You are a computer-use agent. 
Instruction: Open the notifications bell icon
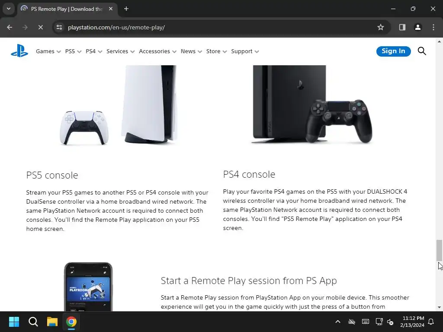click(x=431, y=322)
